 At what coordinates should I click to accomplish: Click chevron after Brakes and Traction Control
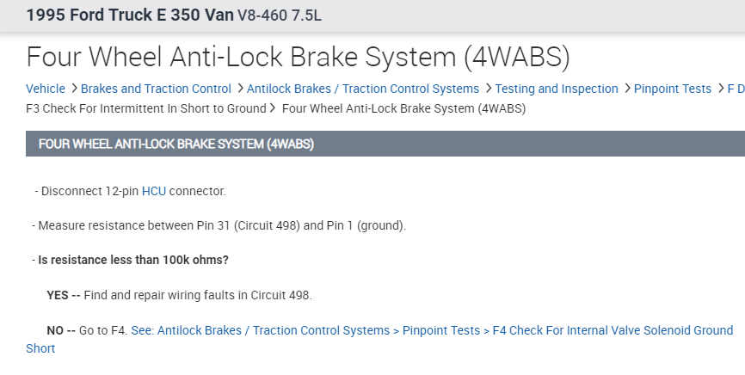click(x=240, y=89)
